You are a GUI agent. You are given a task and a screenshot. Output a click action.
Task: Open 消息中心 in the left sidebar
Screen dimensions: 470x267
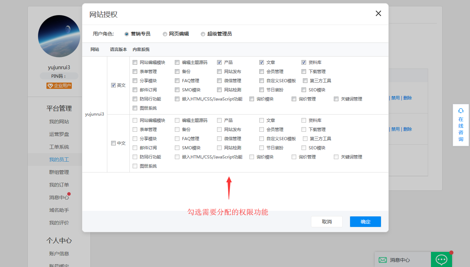point(59,197)
